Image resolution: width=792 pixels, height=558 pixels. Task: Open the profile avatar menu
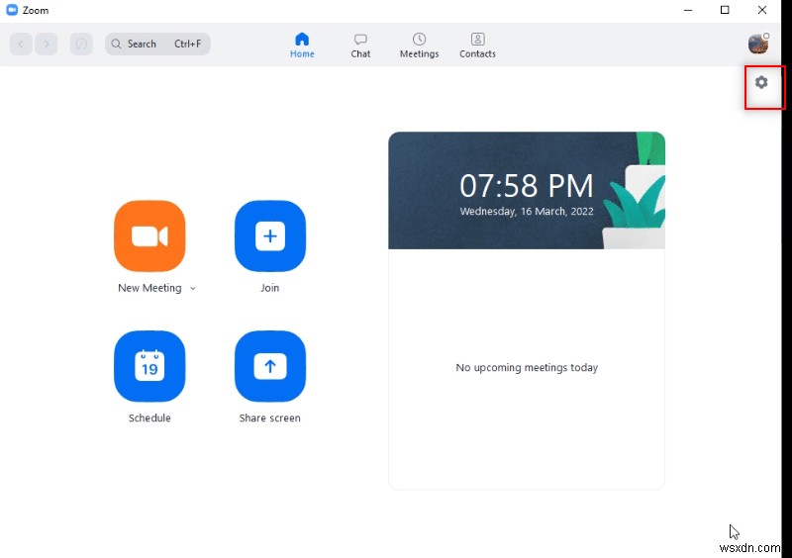point(757,44)
